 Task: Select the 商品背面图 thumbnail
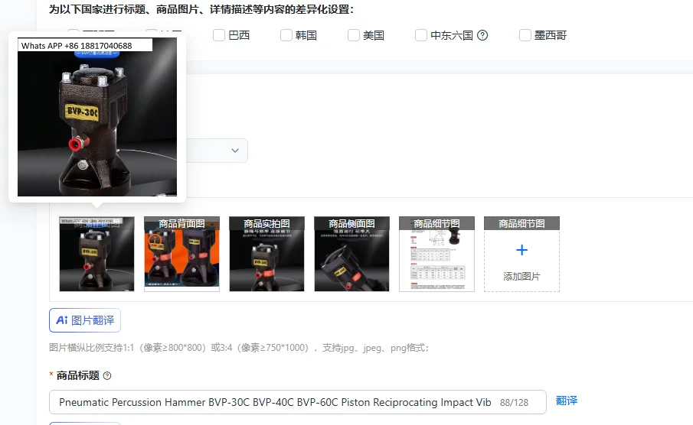[181, 254]
